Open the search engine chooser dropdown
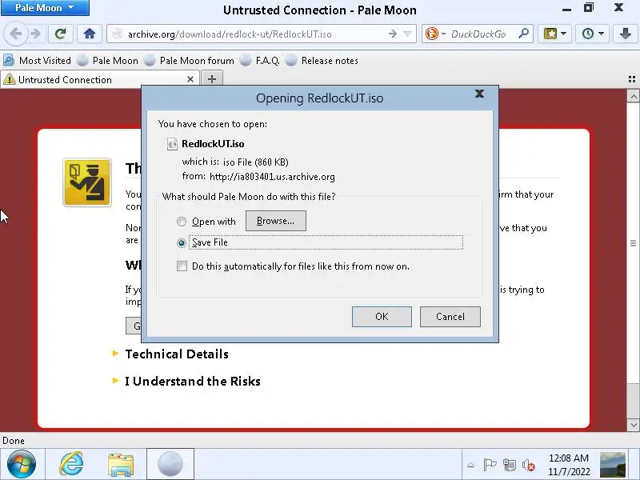640x480 pixels. coord(435,34)
